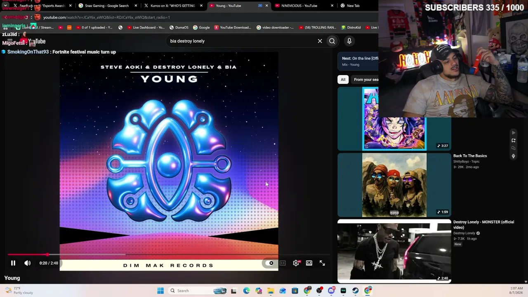Open the 'YouTube Download...' bookmark
Viewport: 528px width, 297px height.
coord(232,28)
